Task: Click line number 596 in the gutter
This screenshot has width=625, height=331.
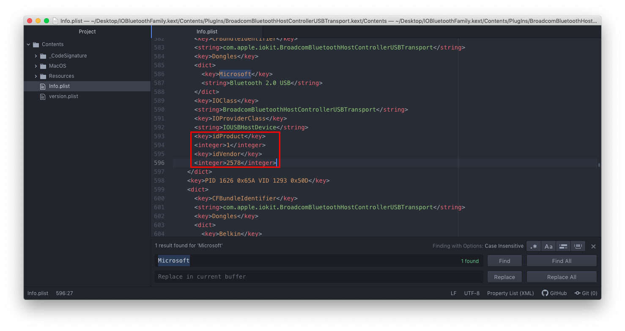Action: tap(159, 163)
